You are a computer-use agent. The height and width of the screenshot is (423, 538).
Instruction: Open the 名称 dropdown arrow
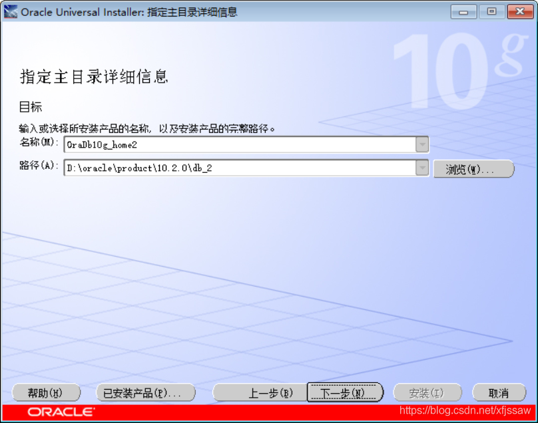click(x=422, y=144)
